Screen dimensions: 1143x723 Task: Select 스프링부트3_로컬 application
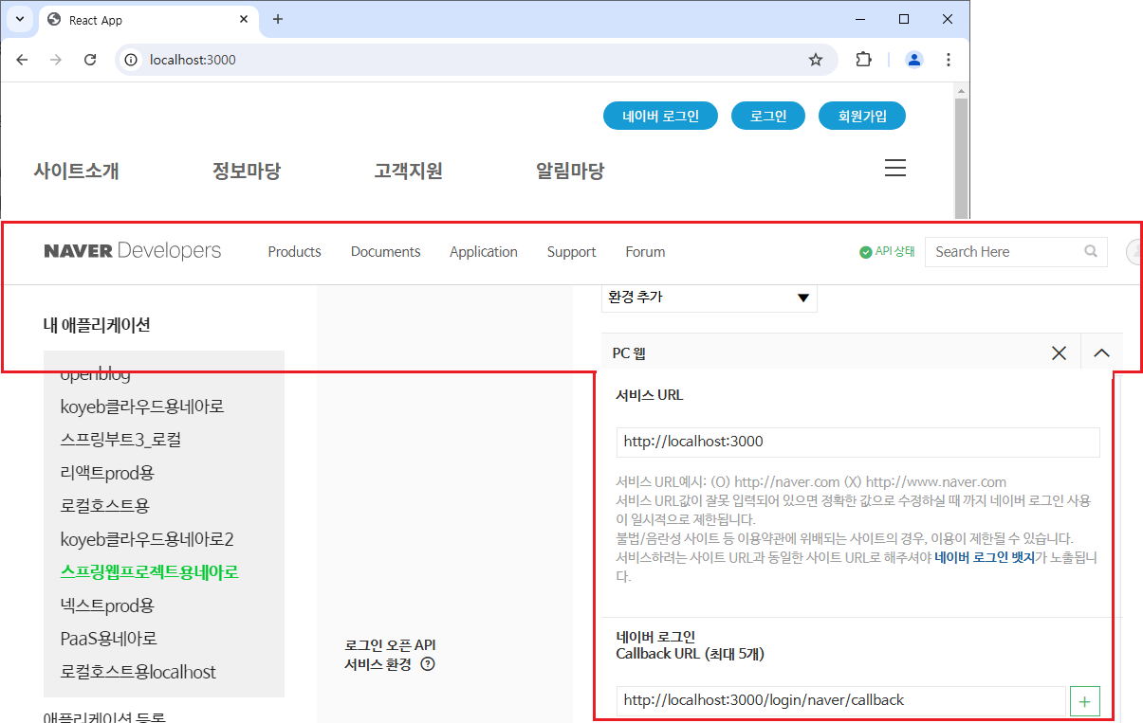[x=120, y=440]
